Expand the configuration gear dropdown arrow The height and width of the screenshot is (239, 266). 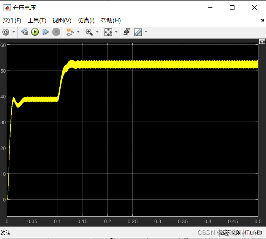(14, 32)
